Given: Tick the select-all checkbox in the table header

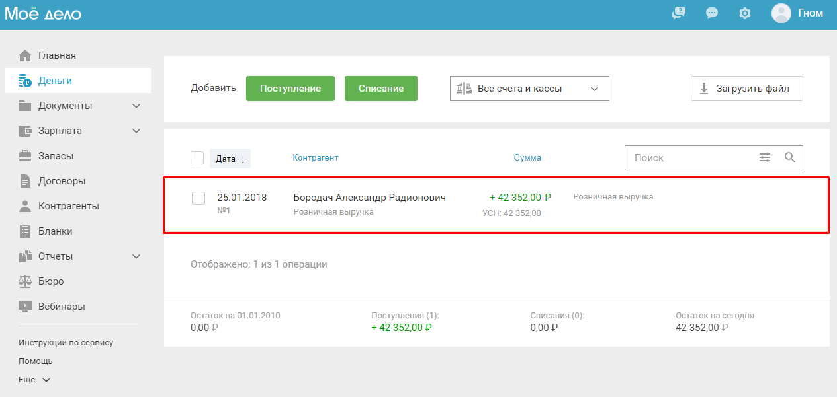Looking at the screenshot, I should pyautogui.click(x=197, y=158).
